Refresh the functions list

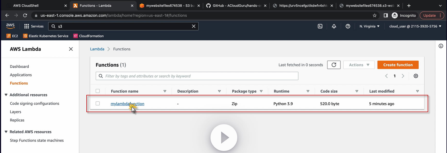coord(334,65)
